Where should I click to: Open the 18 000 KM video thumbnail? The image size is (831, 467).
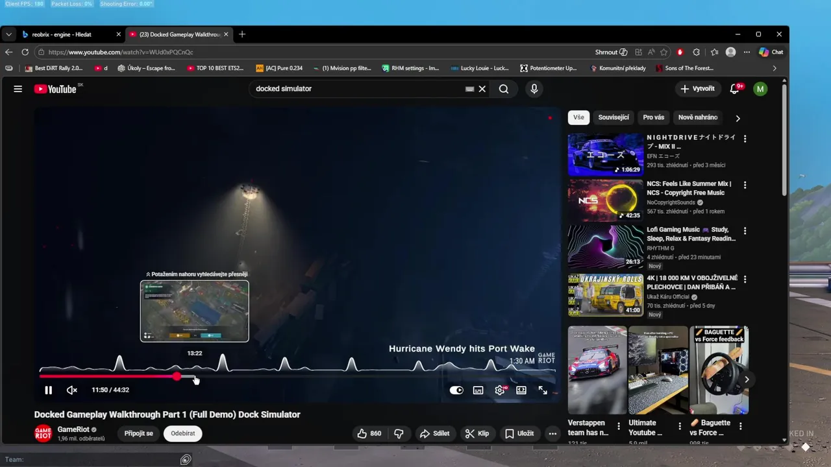pos(606,295)
